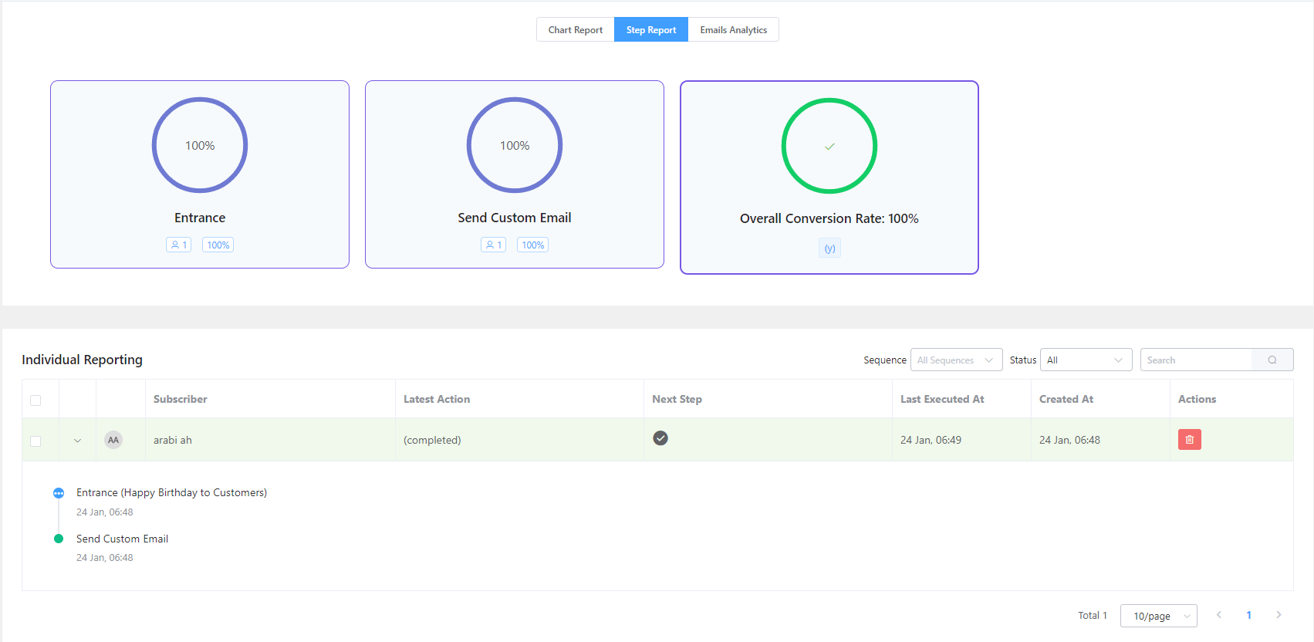Click the Entrance 100% progress circle

pyautogui.click(x=200, y=145)
